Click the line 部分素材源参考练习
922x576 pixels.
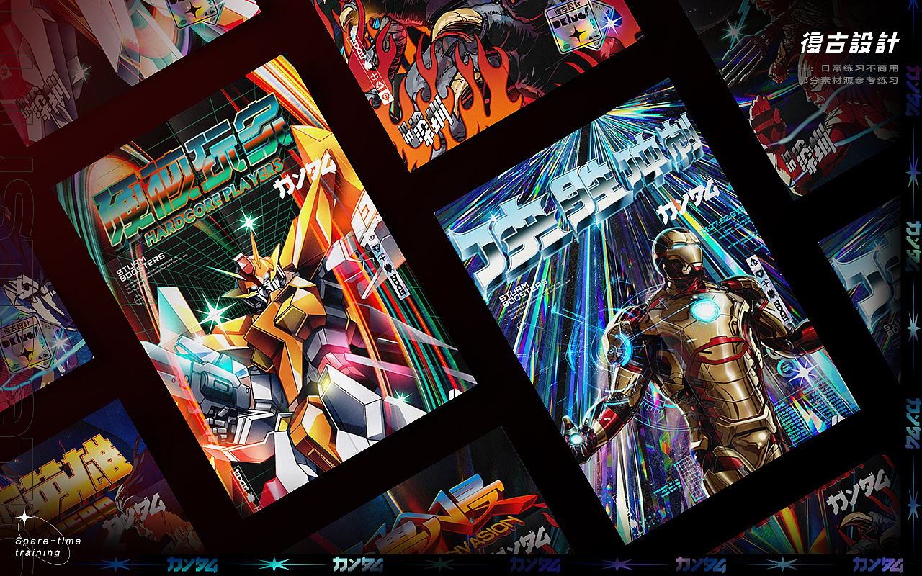(849, 81)
